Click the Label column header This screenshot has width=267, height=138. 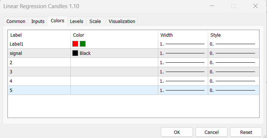point(39,35)
